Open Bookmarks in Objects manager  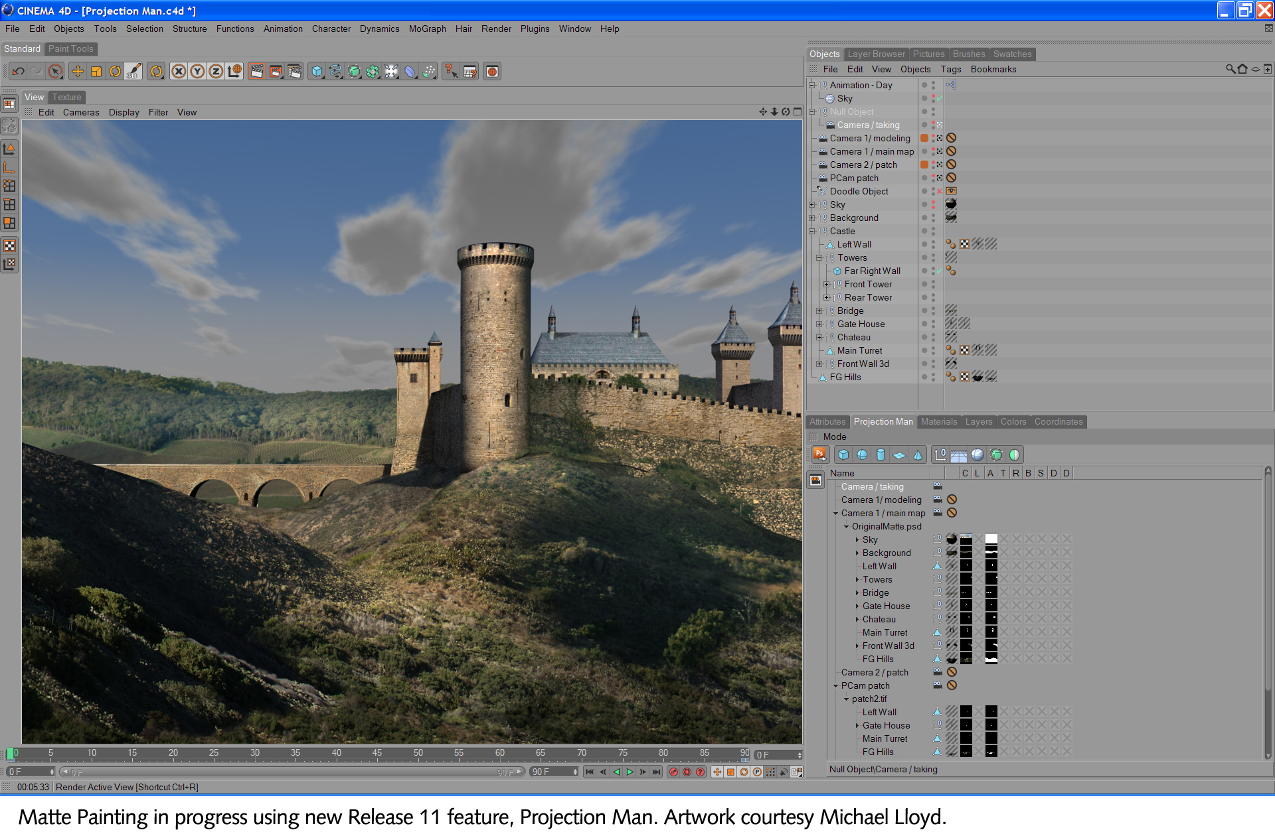click(993, 69)
